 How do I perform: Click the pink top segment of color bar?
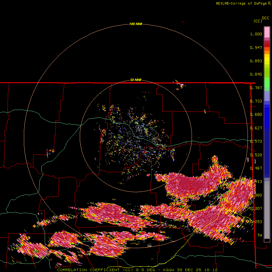coord(267,32)
